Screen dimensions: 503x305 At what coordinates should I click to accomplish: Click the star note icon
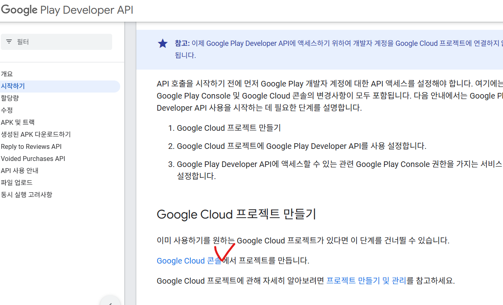click(163, 43)
